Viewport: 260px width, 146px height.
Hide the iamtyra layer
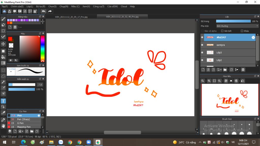coord(202,45)
